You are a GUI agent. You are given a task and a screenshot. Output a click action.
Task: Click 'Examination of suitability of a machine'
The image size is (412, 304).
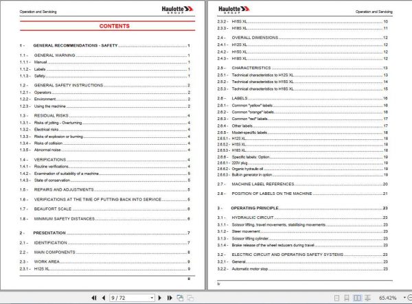(67, 174)
